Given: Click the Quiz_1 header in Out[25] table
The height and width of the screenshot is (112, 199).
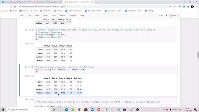Looking at the screenshot, I should (x=47, y=46).
